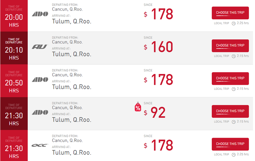Choose the 20:00 ADO trip for $178
Viewport: 255px width, 161px height.
coord(230,13)
